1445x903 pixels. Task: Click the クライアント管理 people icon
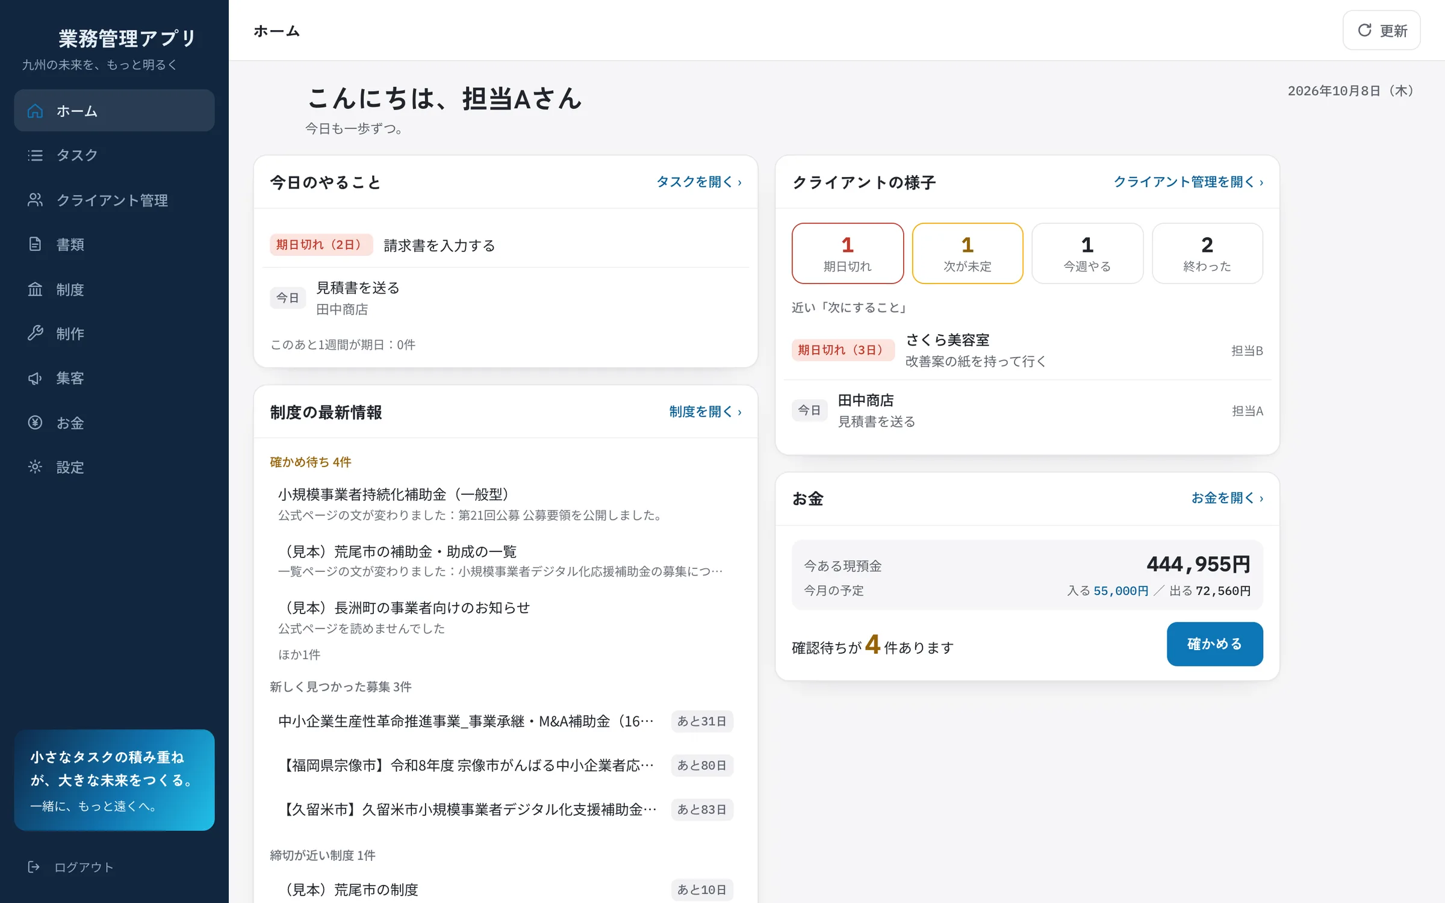point(35,200)
